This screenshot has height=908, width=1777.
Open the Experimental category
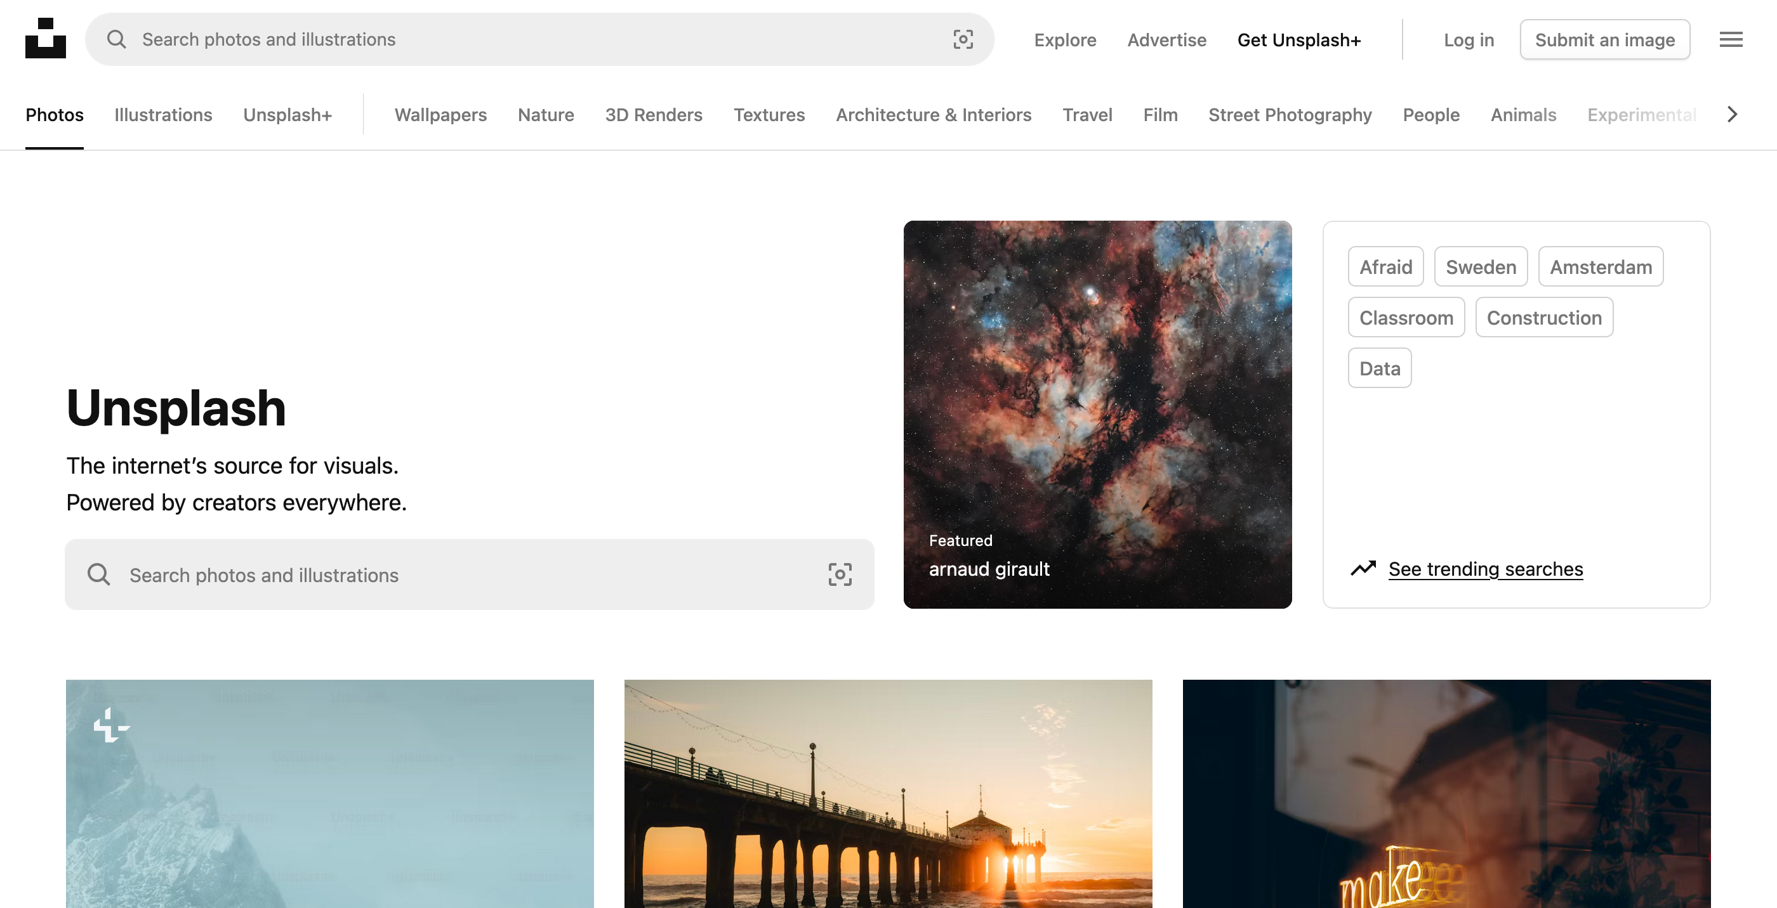click(x=1642, y=114)
